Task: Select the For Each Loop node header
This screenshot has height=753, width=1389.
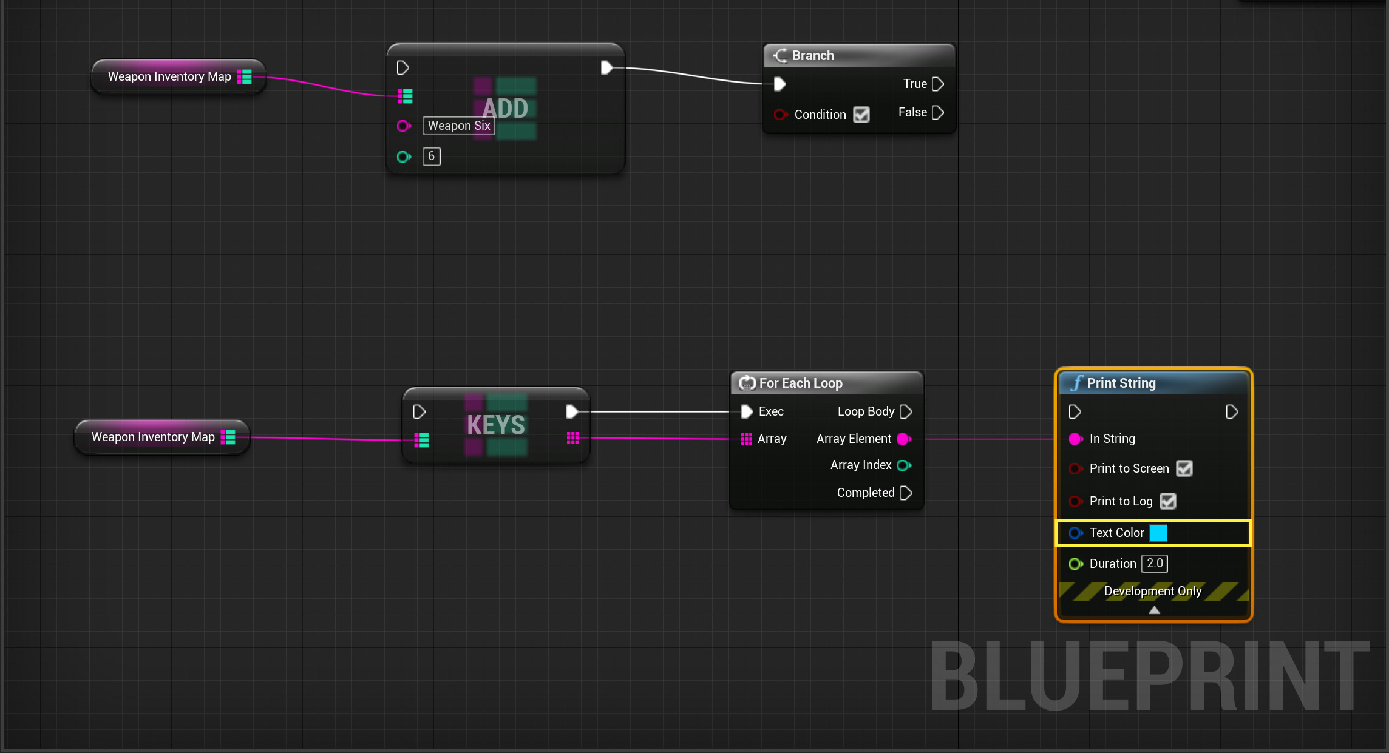Action: [x=800, y=383]
